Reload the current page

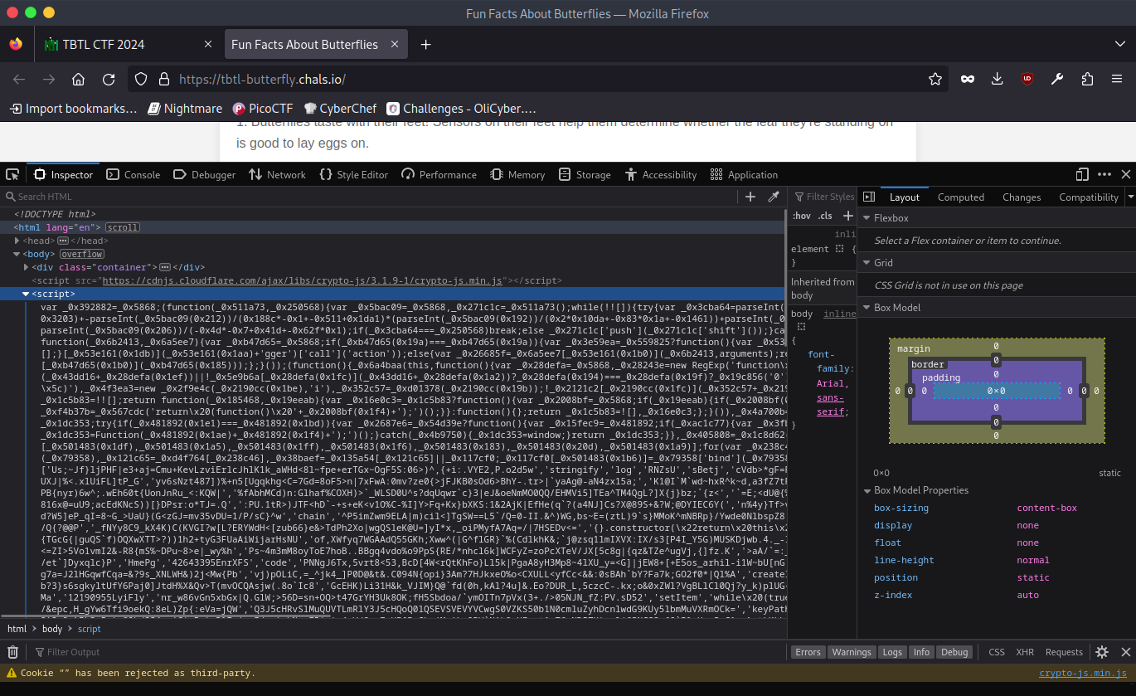tap(109, 79)
